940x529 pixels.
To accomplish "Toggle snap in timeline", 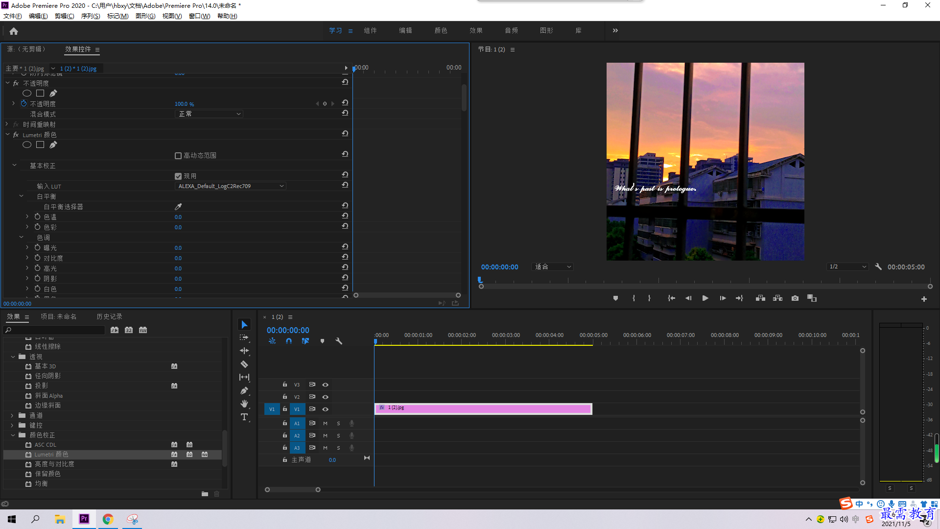I will click(289, 341).
